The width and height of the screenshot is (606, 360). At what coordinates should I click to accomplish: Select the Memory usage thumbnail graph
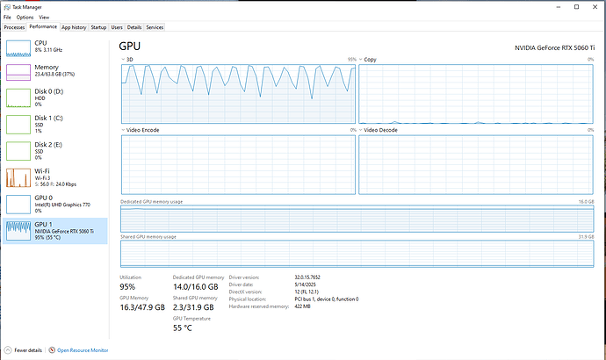[18, 72]
